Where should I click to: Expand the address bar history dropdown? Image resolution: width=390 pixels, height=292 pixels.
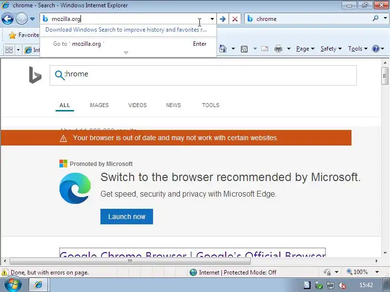pyautogui.click(x=212, y=19)
